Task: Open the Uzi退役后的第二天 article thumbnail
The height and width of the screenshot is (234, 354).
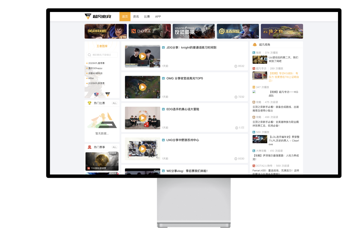Action: point(260,60)
